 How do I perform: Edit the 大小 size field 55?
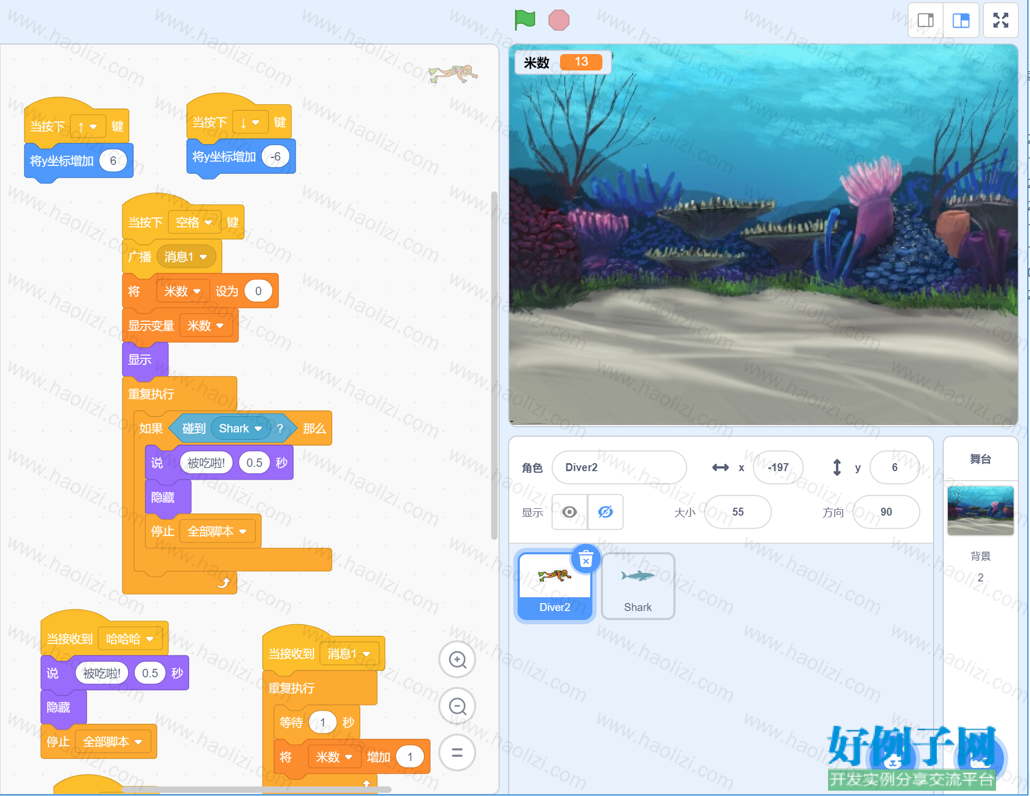[x=738, y=512]
